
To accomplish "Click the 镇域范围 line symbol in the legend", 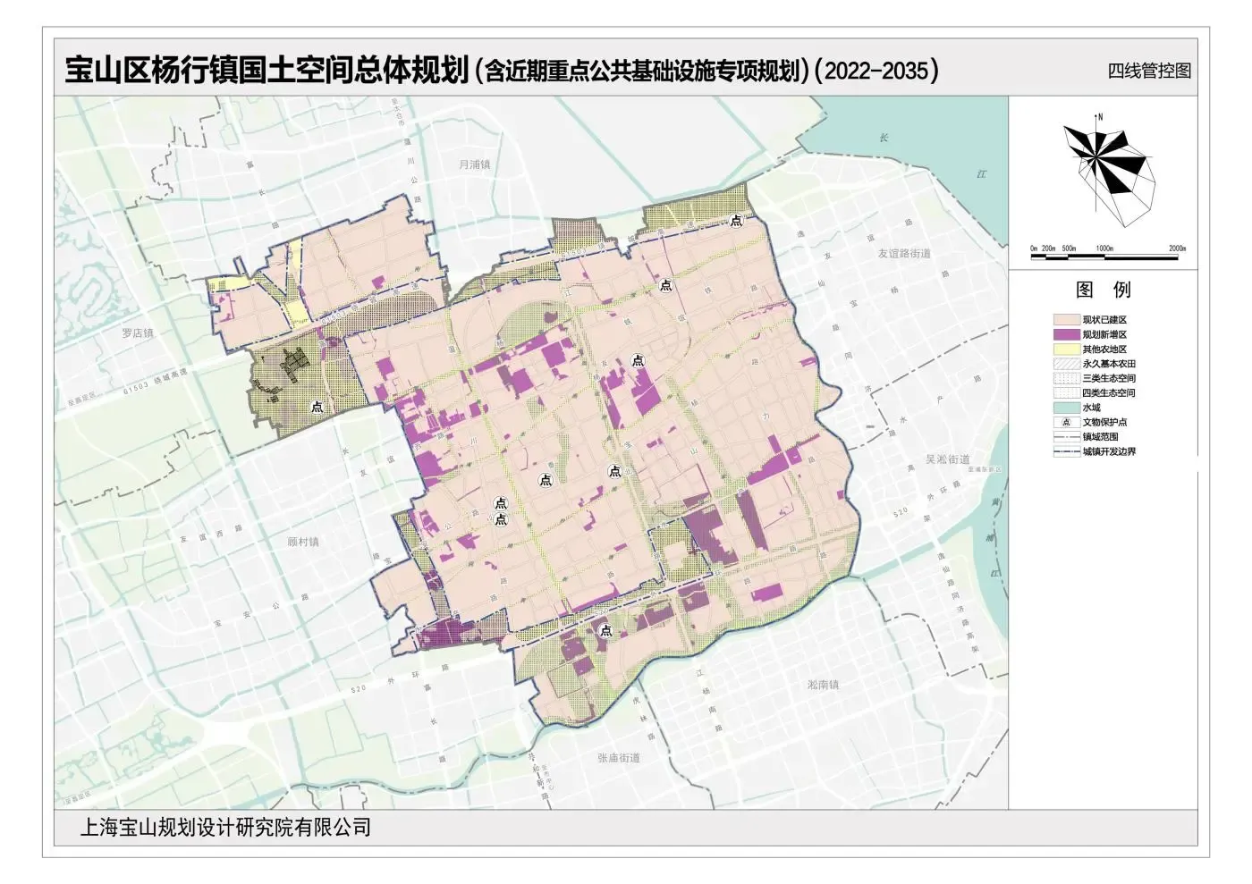I will click(x=1066, y=437).
